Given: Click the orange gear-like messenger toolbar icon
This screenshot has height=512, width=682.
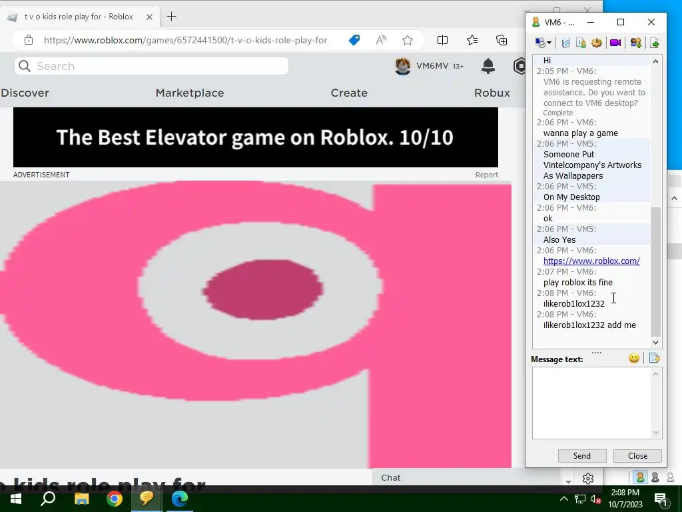Looking at the screenshot, I should 597,43.
